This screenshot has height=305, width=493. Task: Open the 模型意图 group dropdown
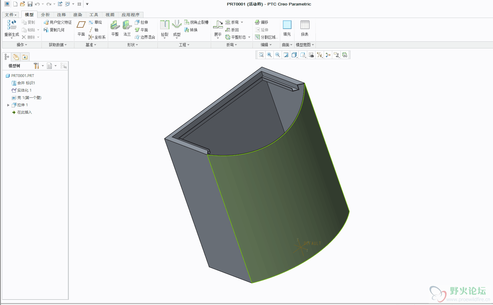(305, 45)
